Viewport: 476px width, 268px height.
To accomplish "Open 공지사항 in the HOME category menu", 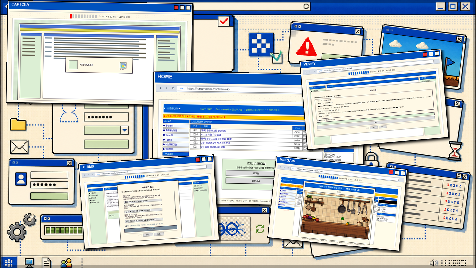I will point(176,135).
